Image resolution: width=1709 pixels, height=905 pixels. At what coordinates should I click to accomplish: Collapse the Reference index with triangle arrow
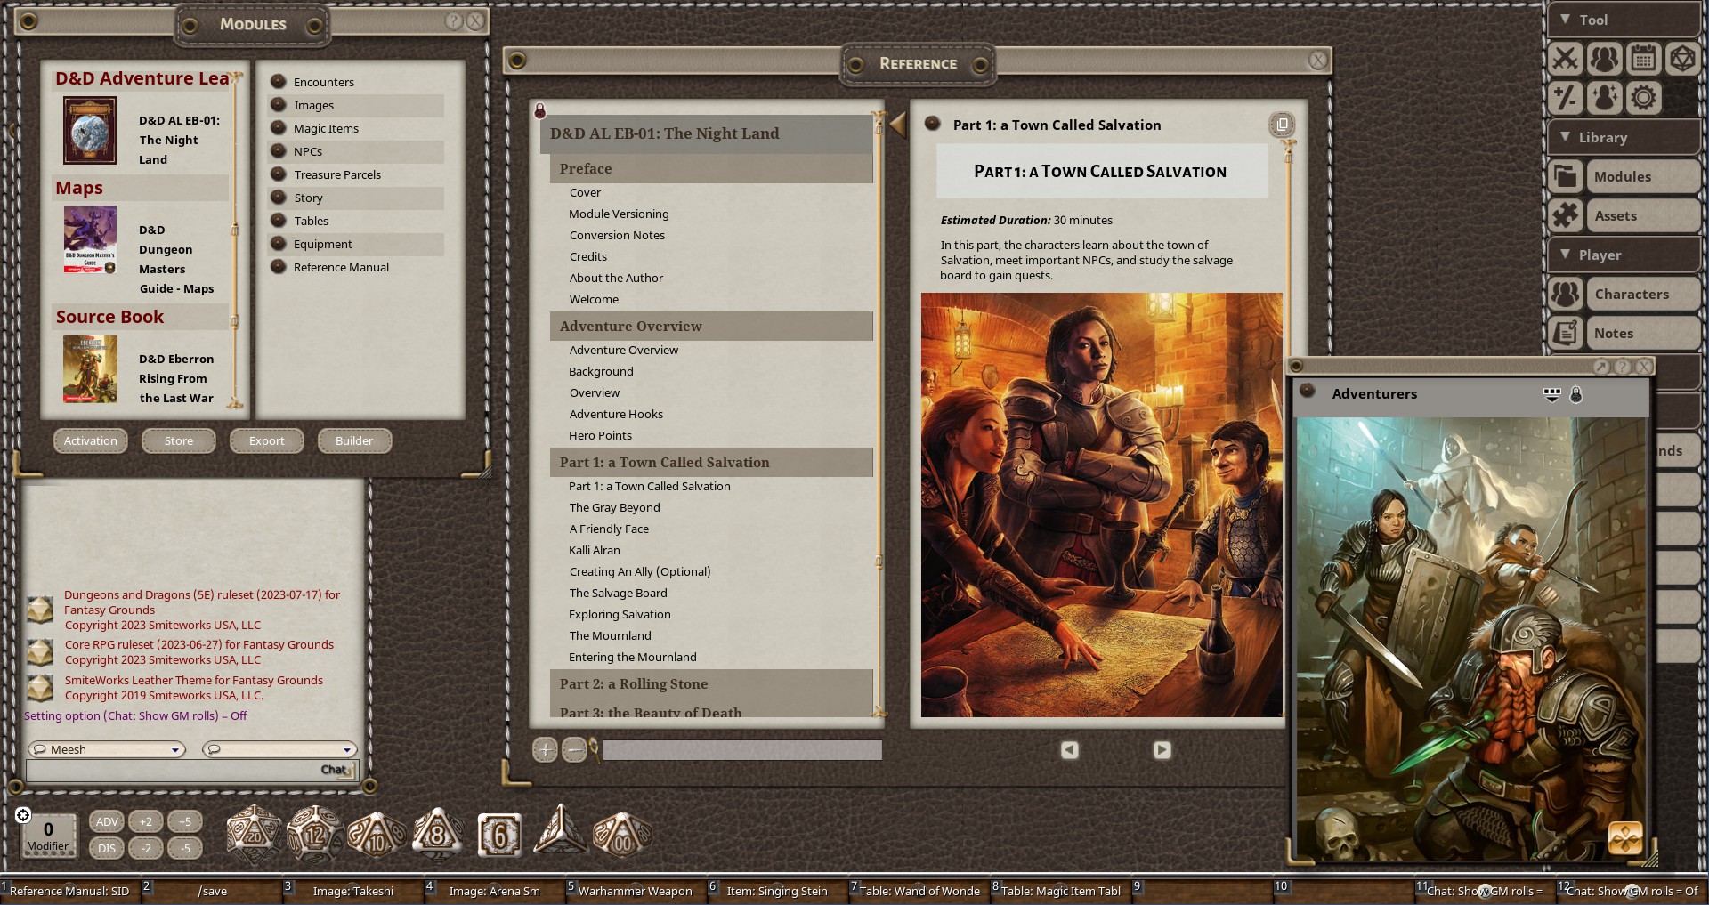(x=897, y=125)
